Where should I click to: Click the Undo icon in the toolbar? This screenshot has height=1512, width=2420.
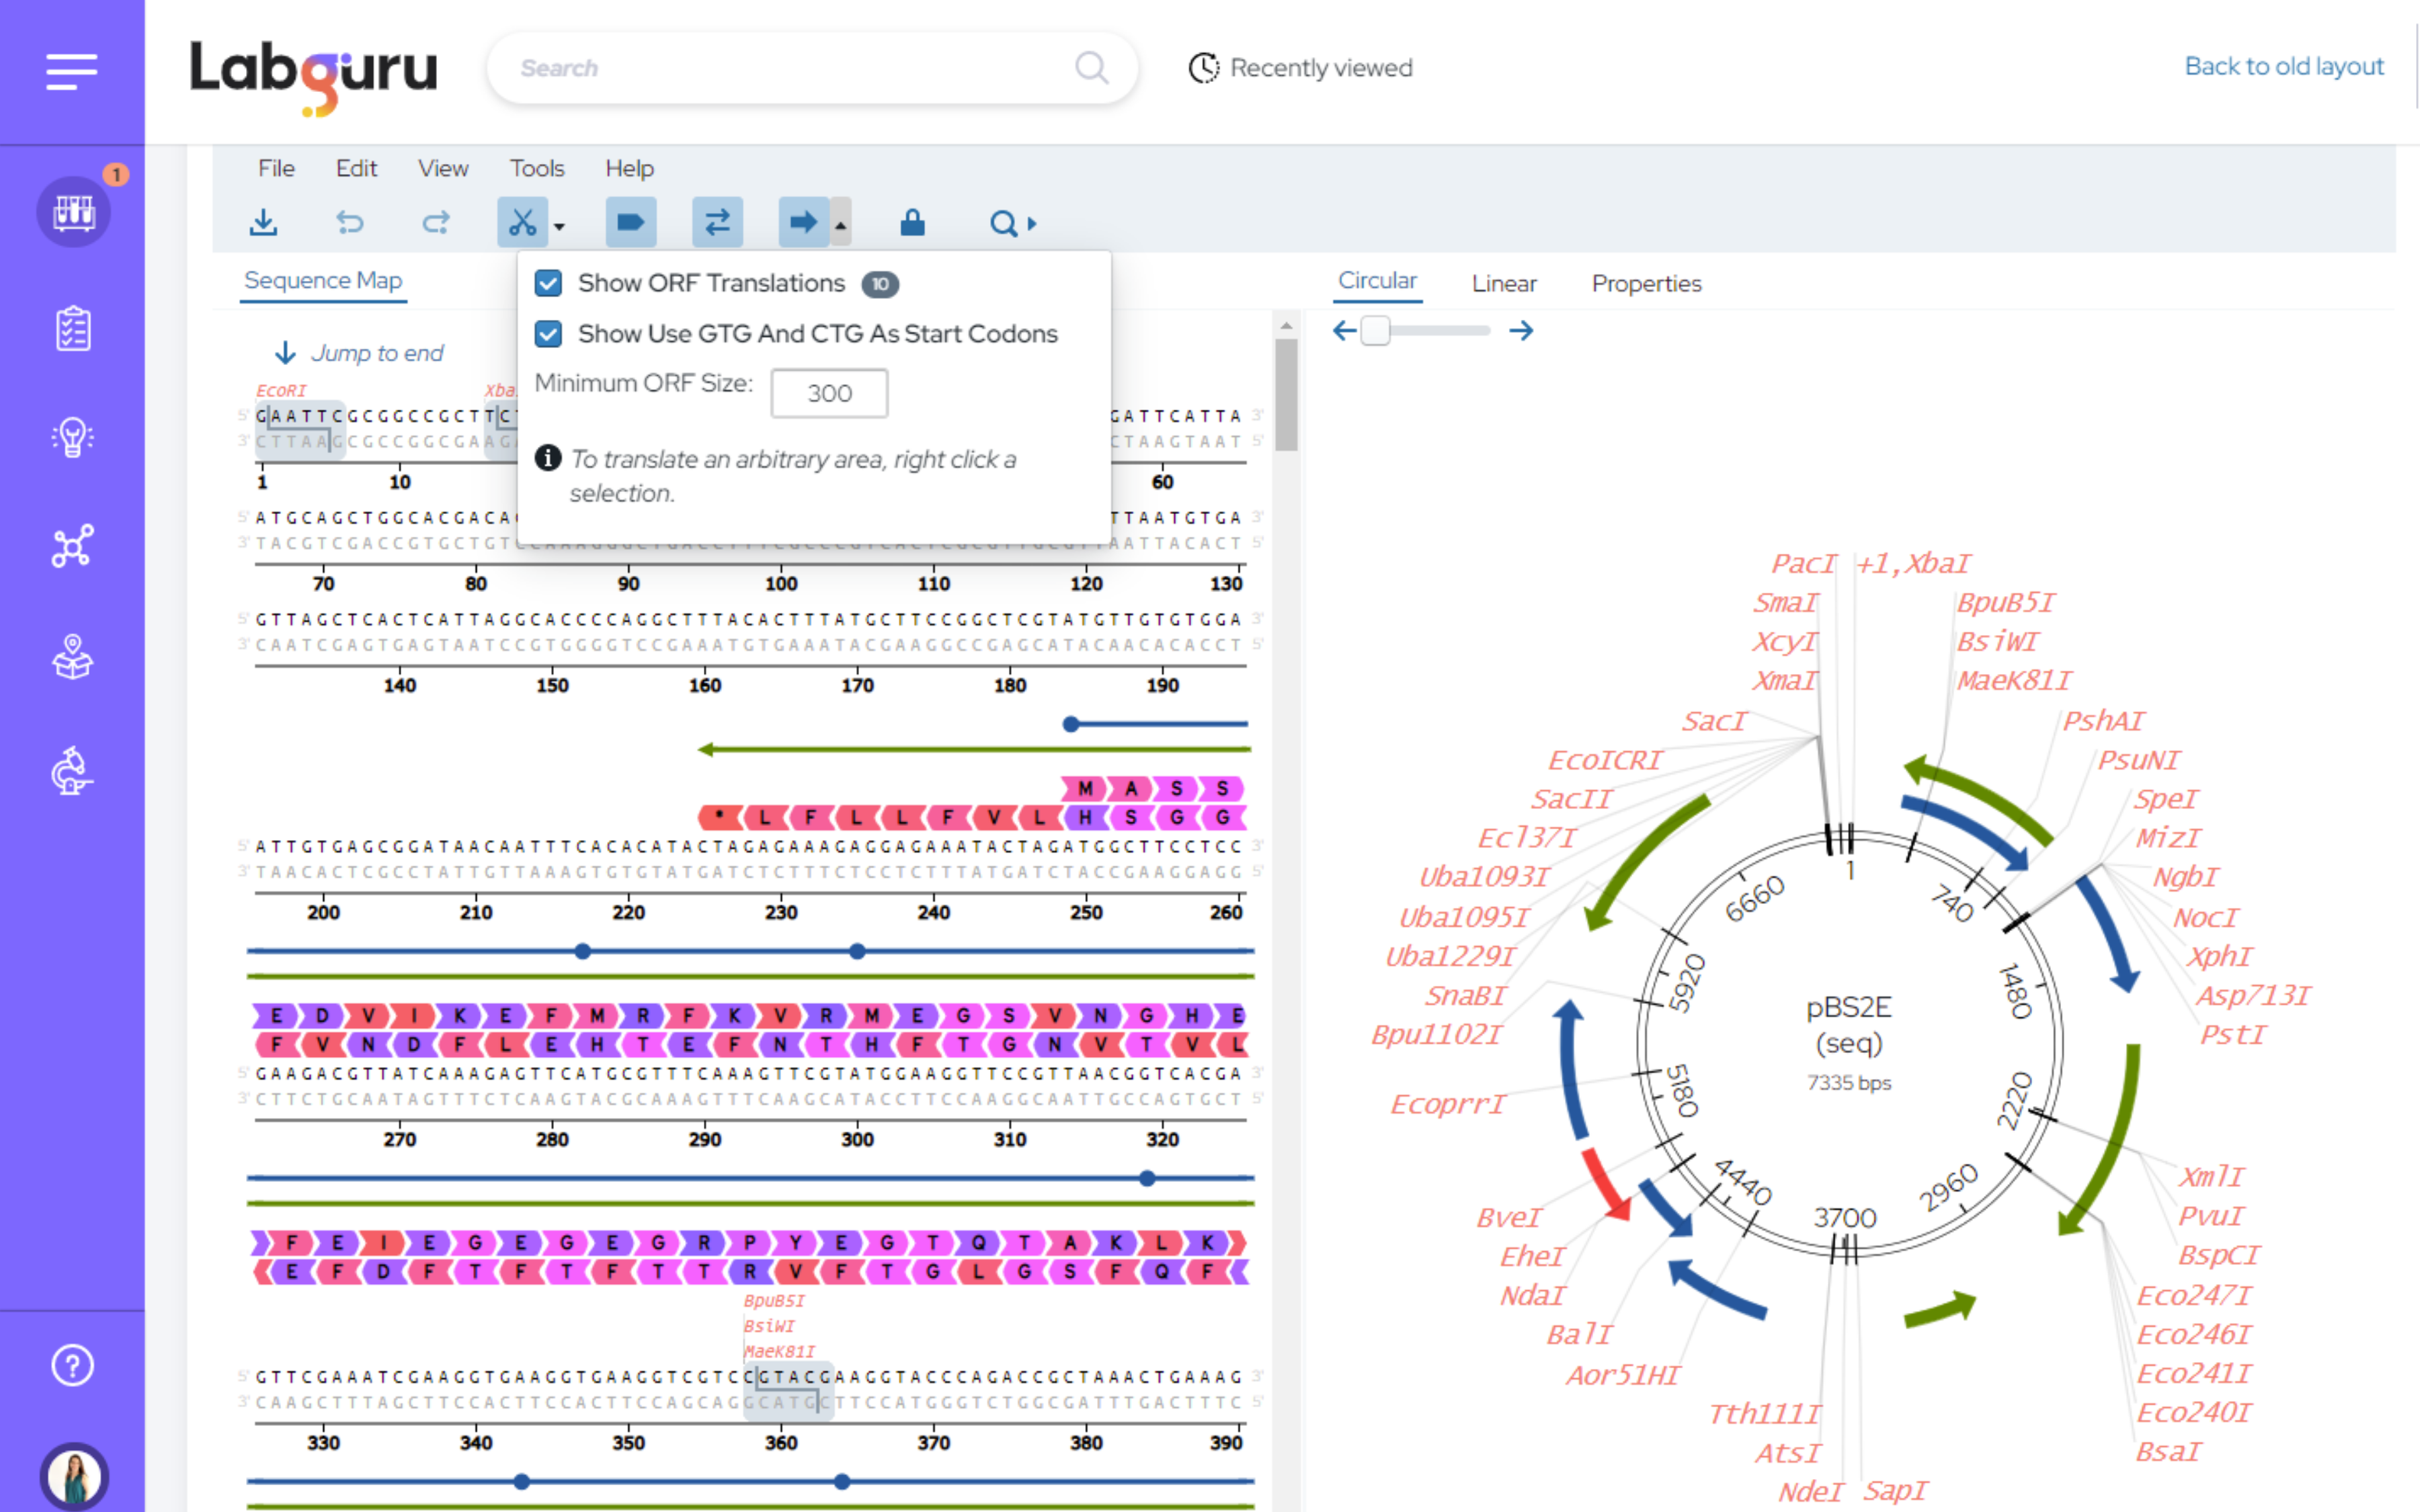349,222
